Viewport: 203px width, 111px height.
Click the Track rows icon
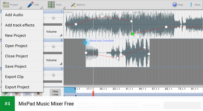coord(51,5)
